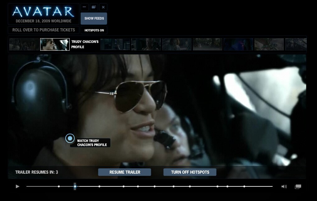Screen dimensions: 317x201
Task: Turn off hotspots with bottom button
Action: (x=190, y=172)
